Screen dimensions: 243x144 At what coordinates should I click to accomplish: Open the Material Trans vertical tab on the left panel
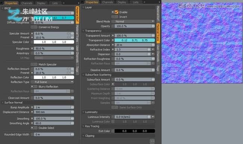coord(77,34)
